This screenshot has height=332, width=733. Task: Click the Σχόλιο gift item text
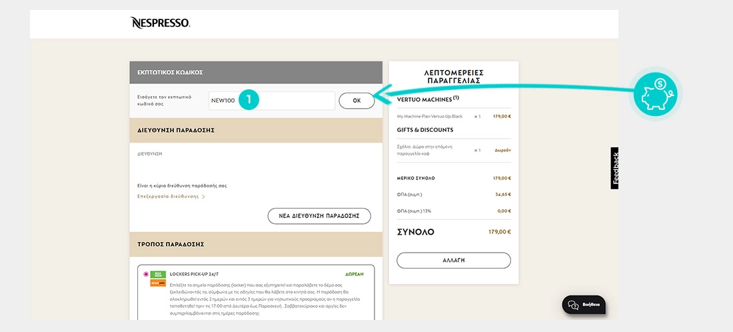(x=424, y=150)
